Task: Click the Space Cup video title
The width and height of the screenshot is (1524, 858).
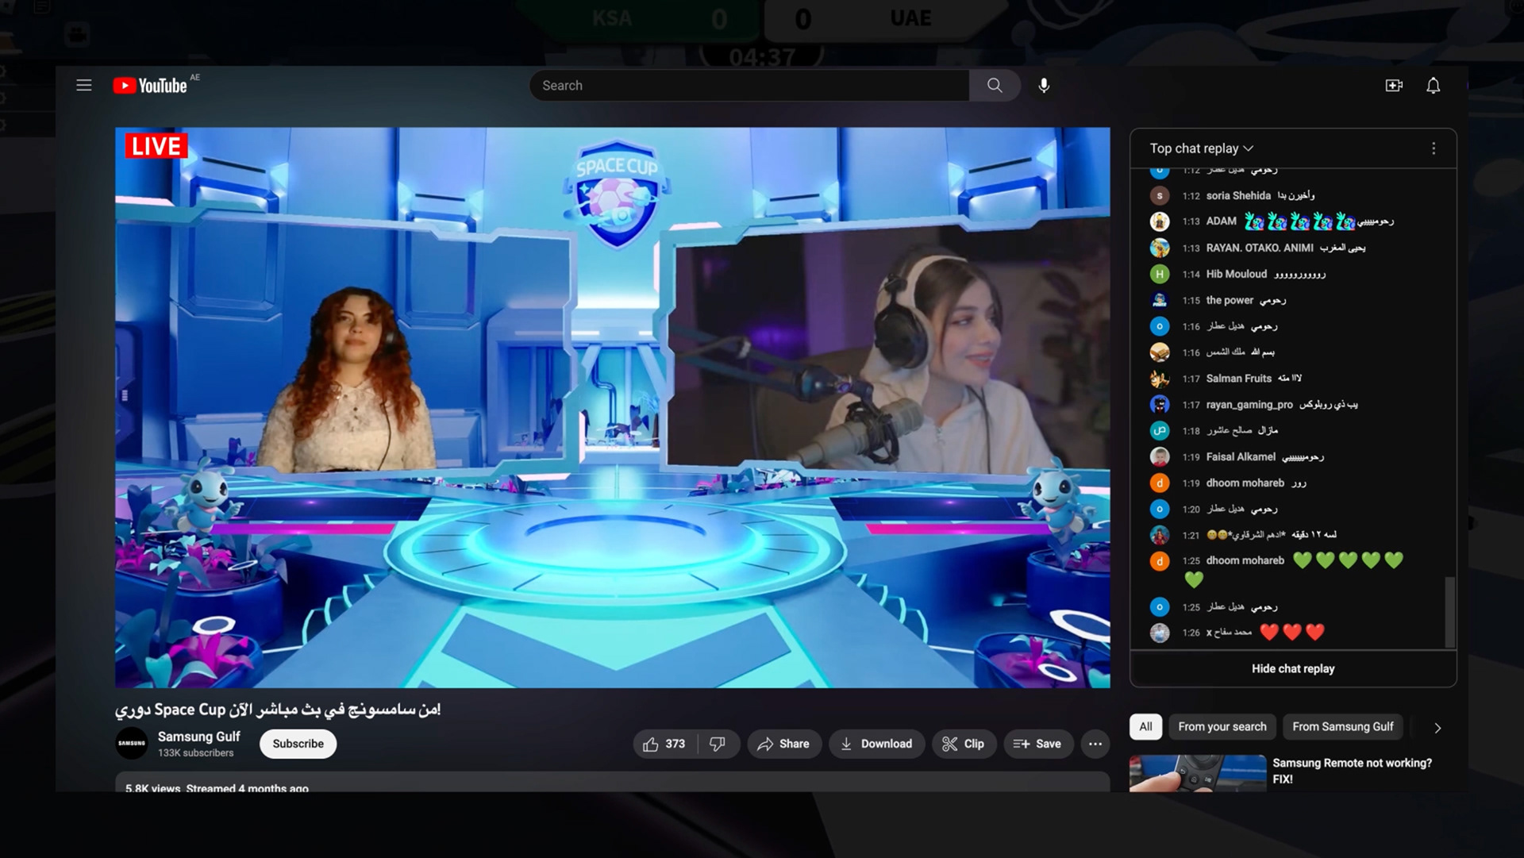Action: click(278, 710)
